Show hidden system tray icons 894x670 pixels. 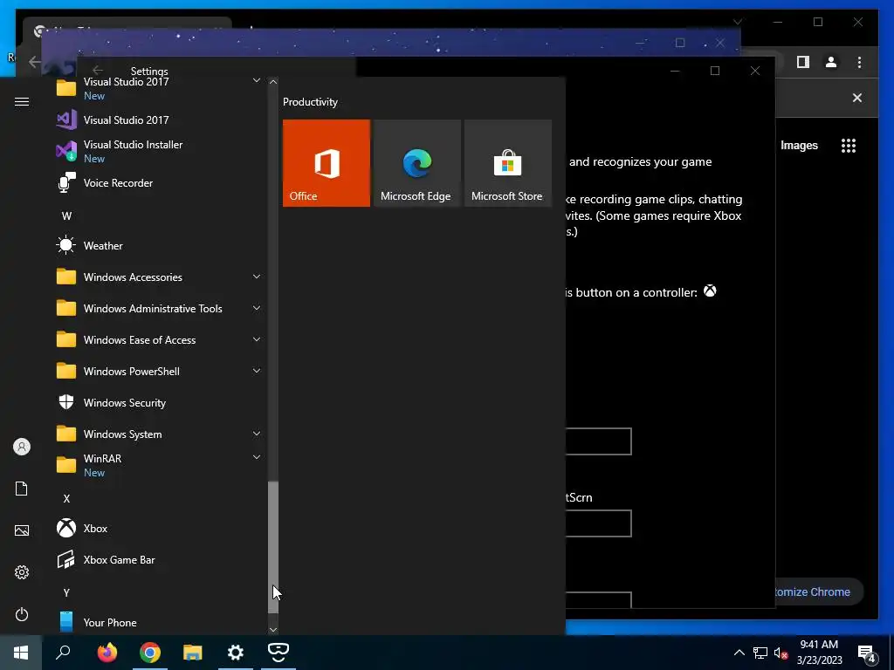coord(739,653)
